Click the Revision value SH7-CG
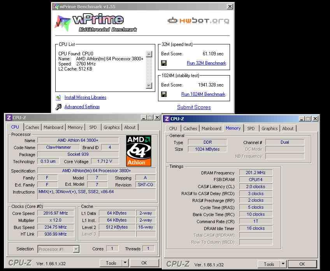 pyautogui.click(x=146, y=185)
